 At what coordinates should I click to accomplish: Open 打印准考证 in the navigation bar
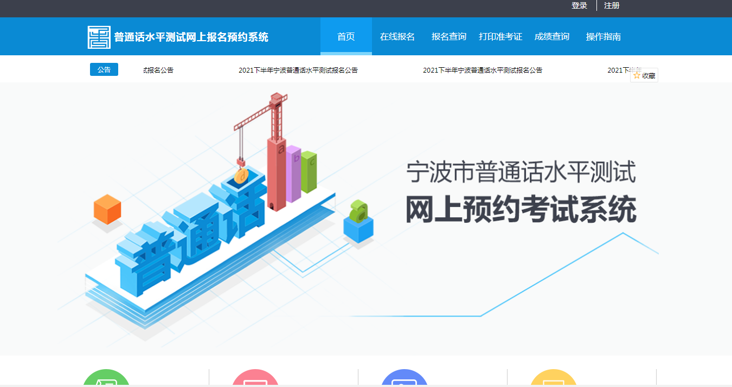[500, 36]
